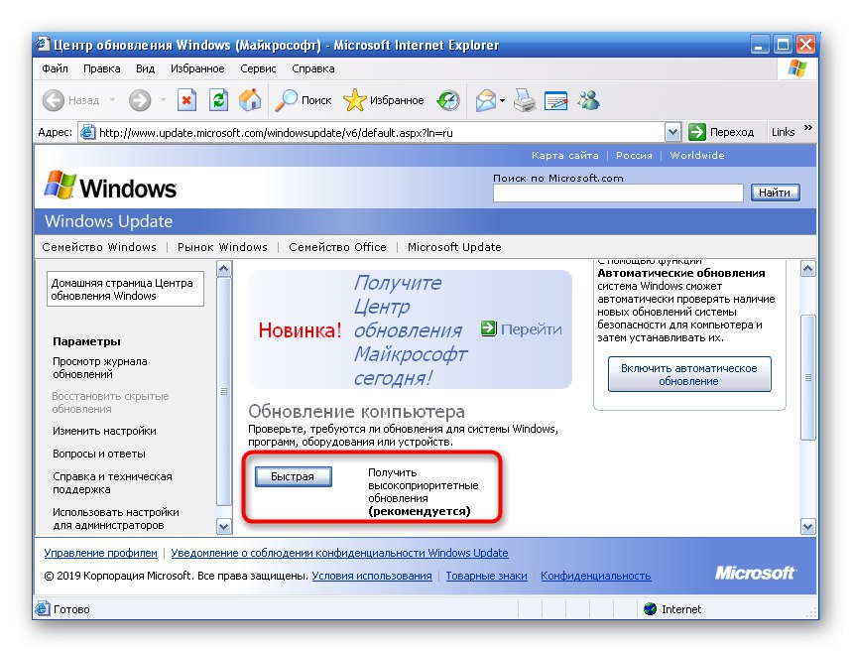
Task: Open Просмотр журнала обновлений
Action: click(100, 368)
